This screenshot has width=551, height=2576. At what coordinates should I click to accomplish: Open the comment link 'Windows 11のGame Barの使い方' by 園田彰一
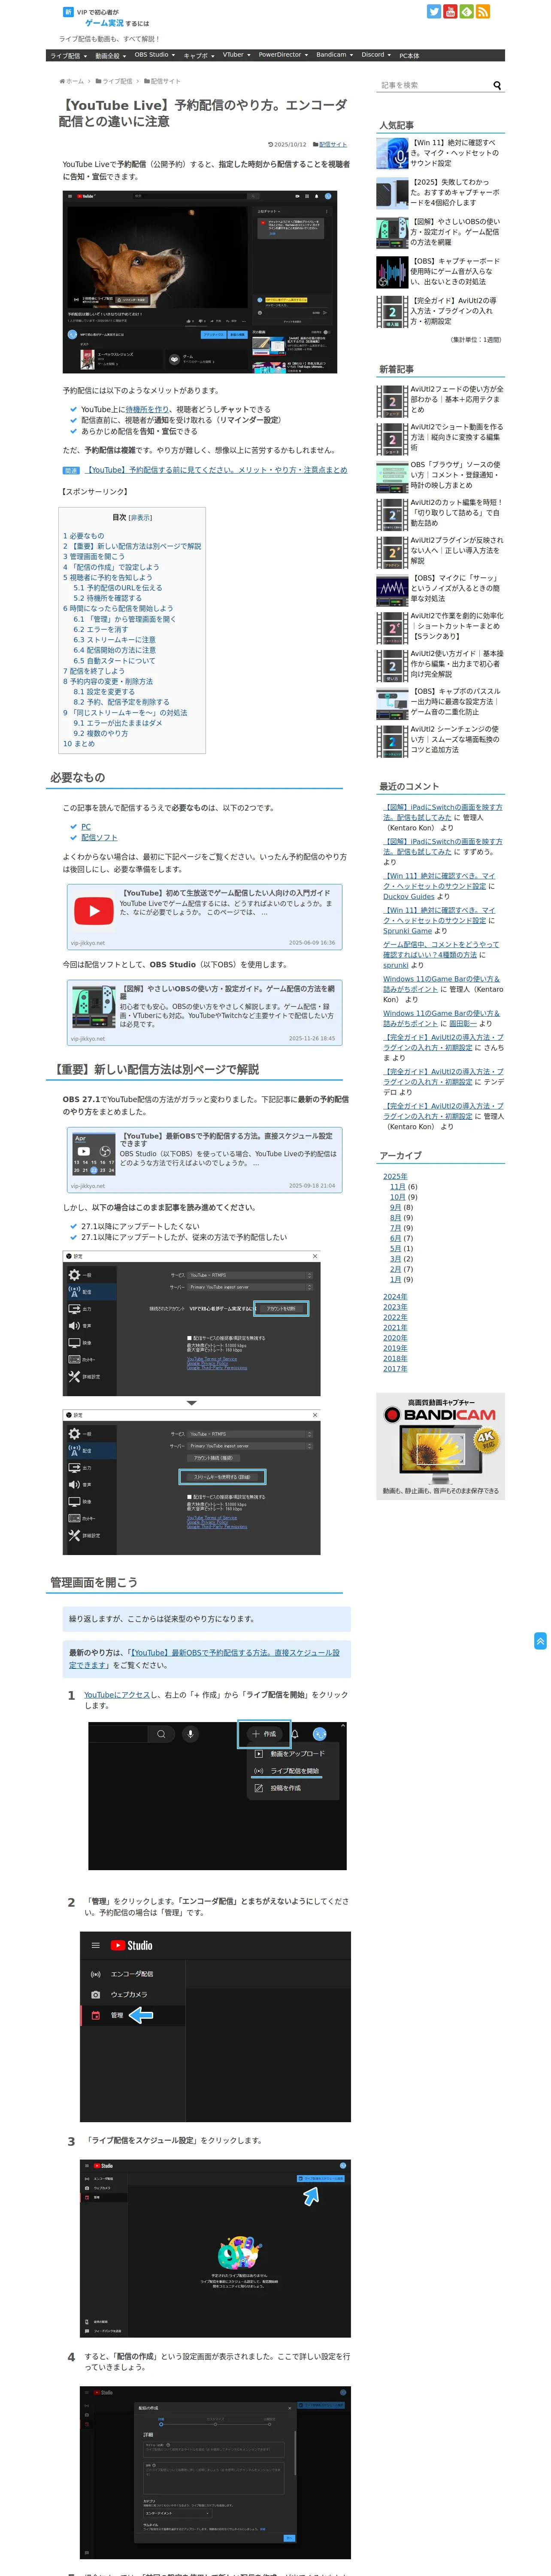pos(441,1018)
